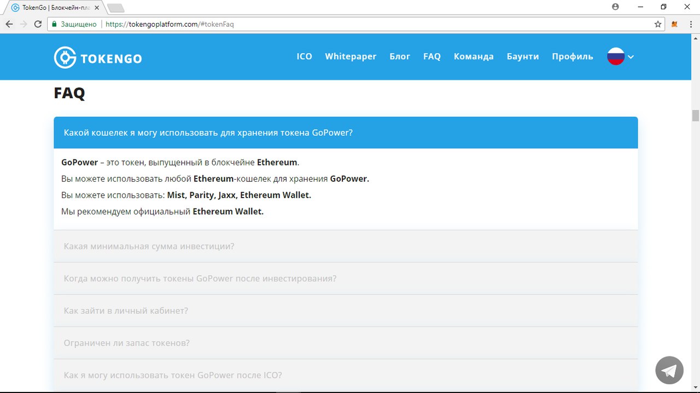Go to the Блог menu item
The image size is (700, 393).
point(400,56)
